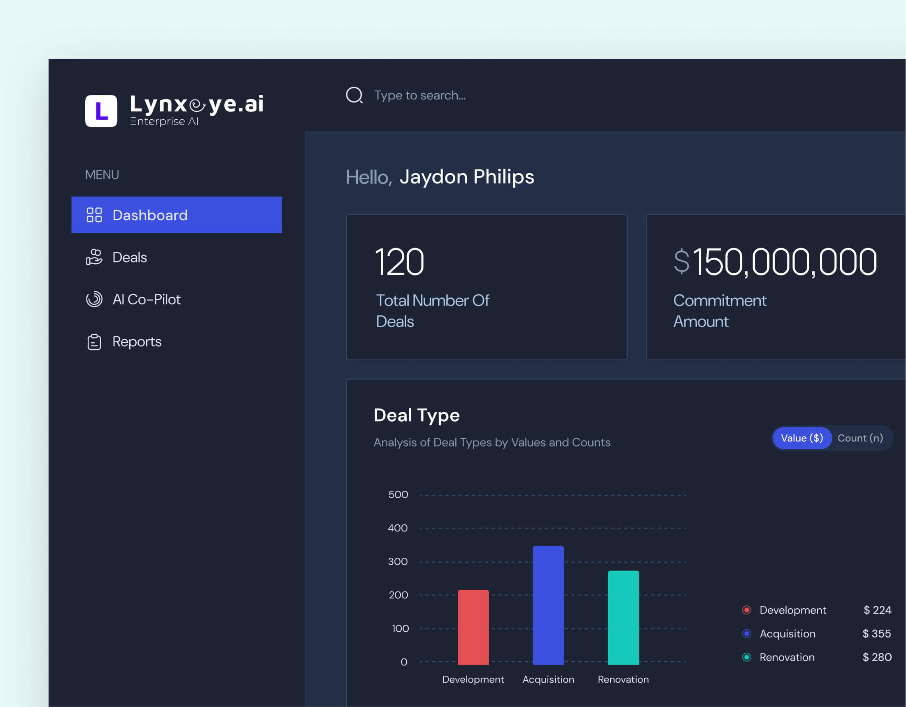Click the teal Renovation legend dot
The width and height of the screenshot is (906, 707).
(747, 657)
